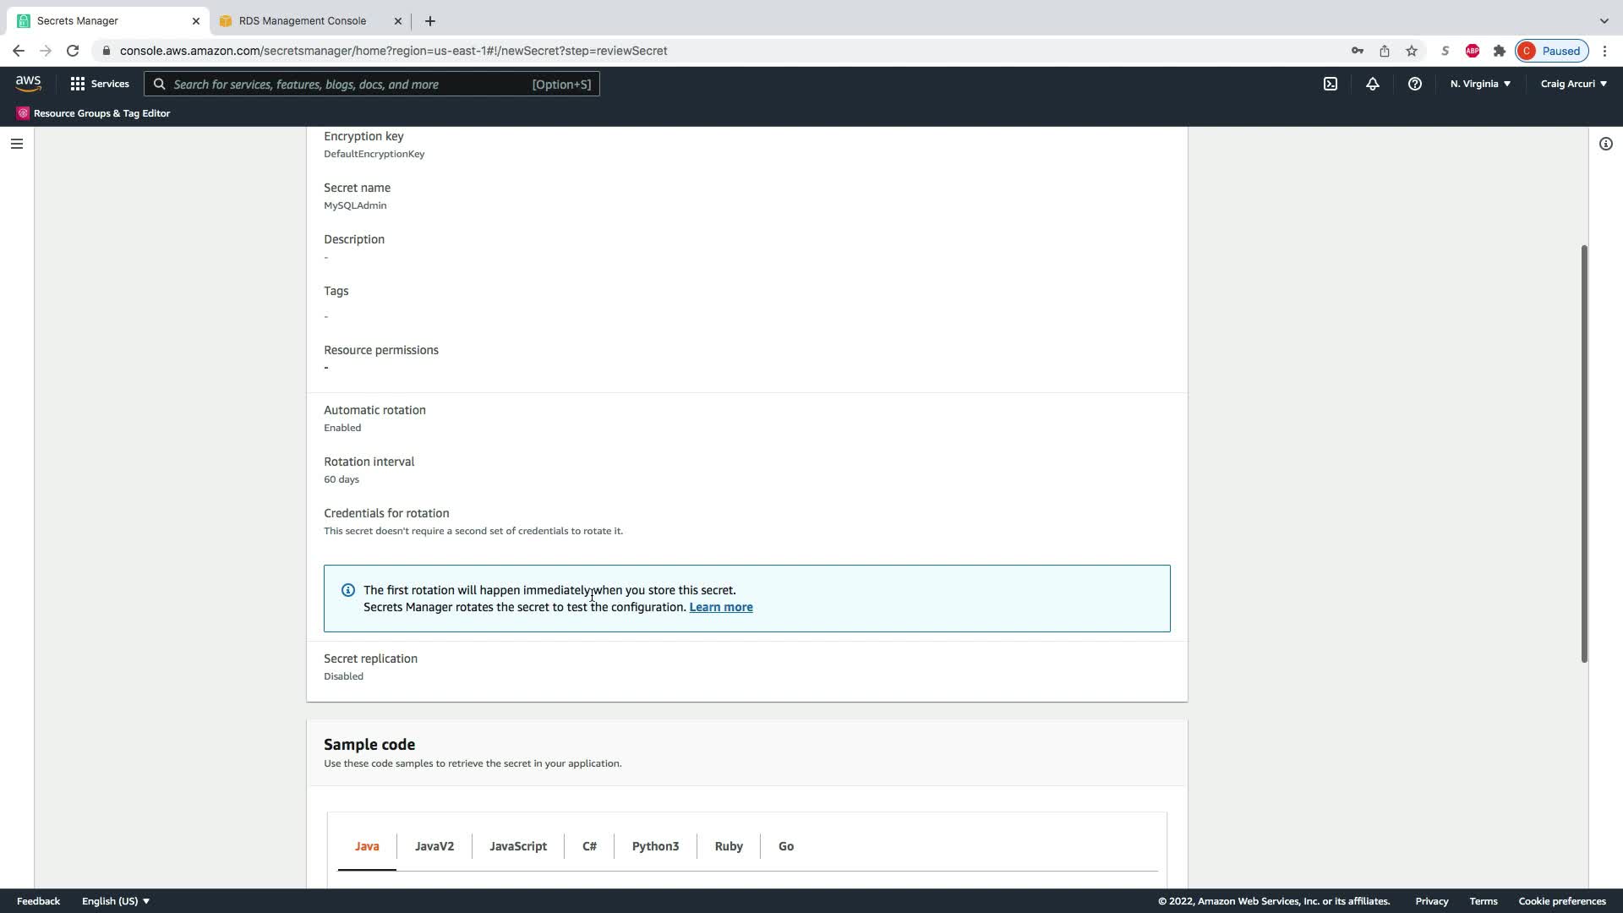Click the Learn more link
The image size is (1623, 913).
(x=721, y=607)
